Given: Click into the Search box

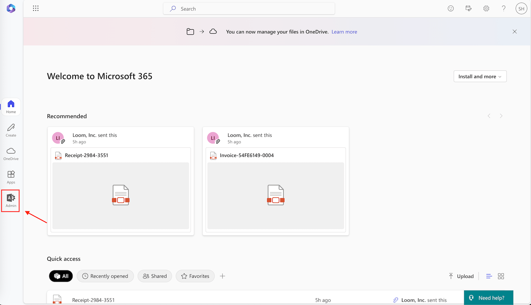Looking at the screenshot, I should click(x=249, y=9).
